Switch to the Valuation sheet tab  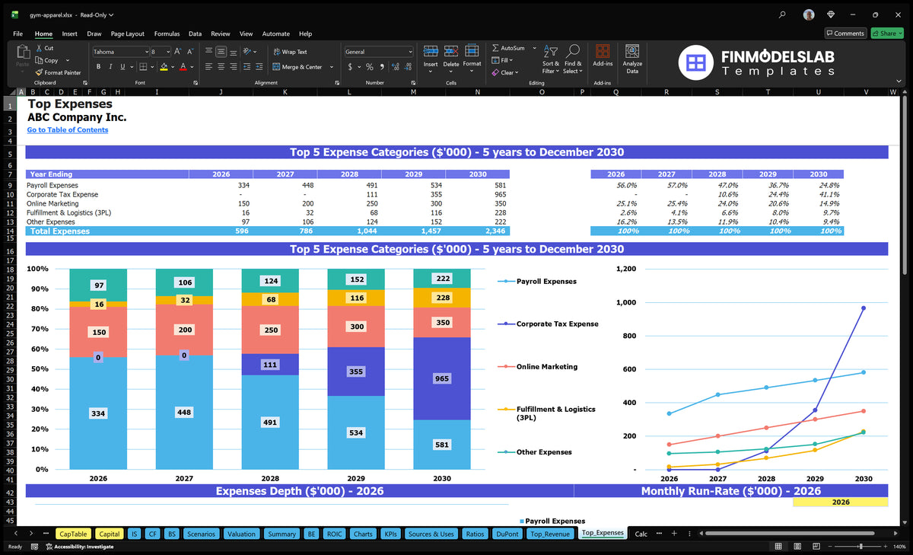(x=241, y=534)
